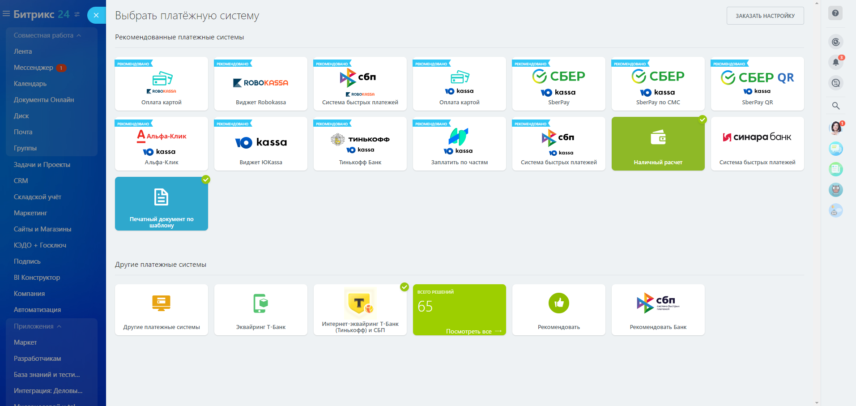
Task: Select the Виджет Robokassa tile
Action: point(261,84)
